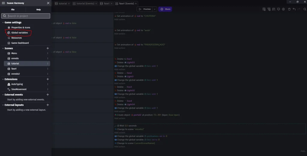This screenshot has height=156, width=307.
Task: Select the Delete lixo1 action
Action: tap(123, 59)
